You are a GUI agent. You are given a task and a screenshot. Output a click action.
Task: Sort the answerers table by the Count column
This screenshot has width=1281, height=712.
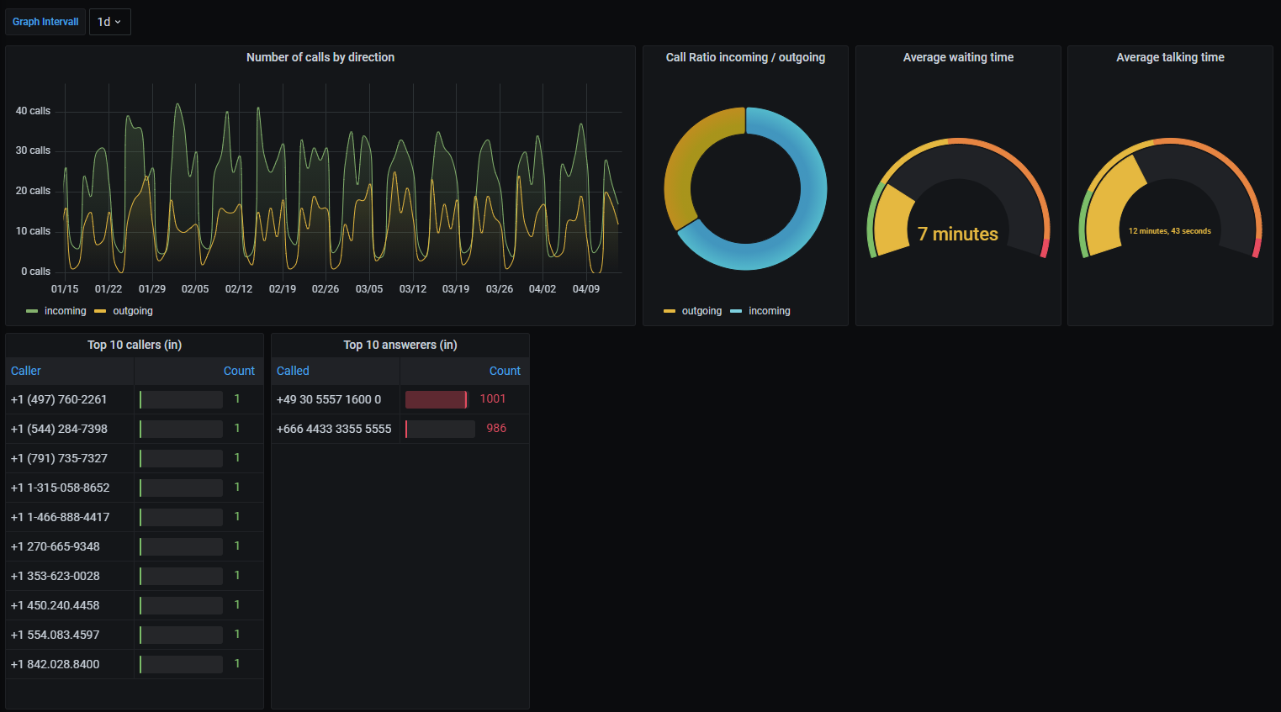505,371
